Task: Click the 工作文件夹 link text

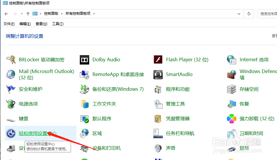Action: [104, 104]
